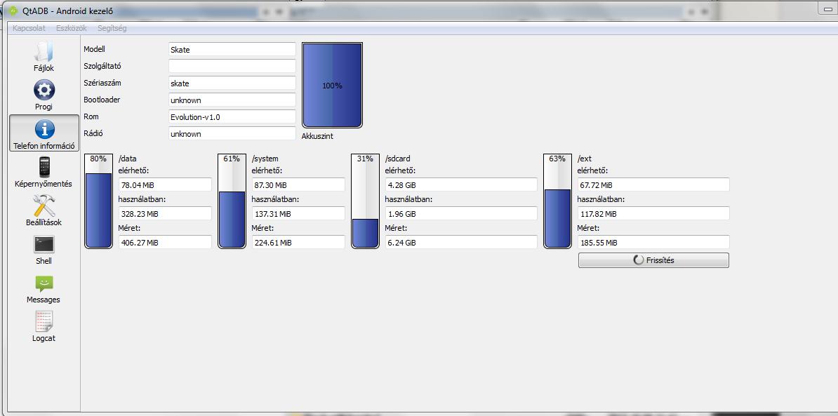Click /sdcard elérhető field 4.28 GiB
This screenshot has height=416, width=838.
click(461, 184)
